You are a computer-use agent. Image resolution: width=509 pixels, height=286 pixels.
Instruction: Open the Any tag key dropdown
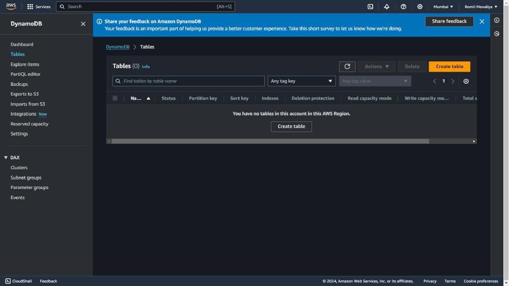tap(301, 81)
